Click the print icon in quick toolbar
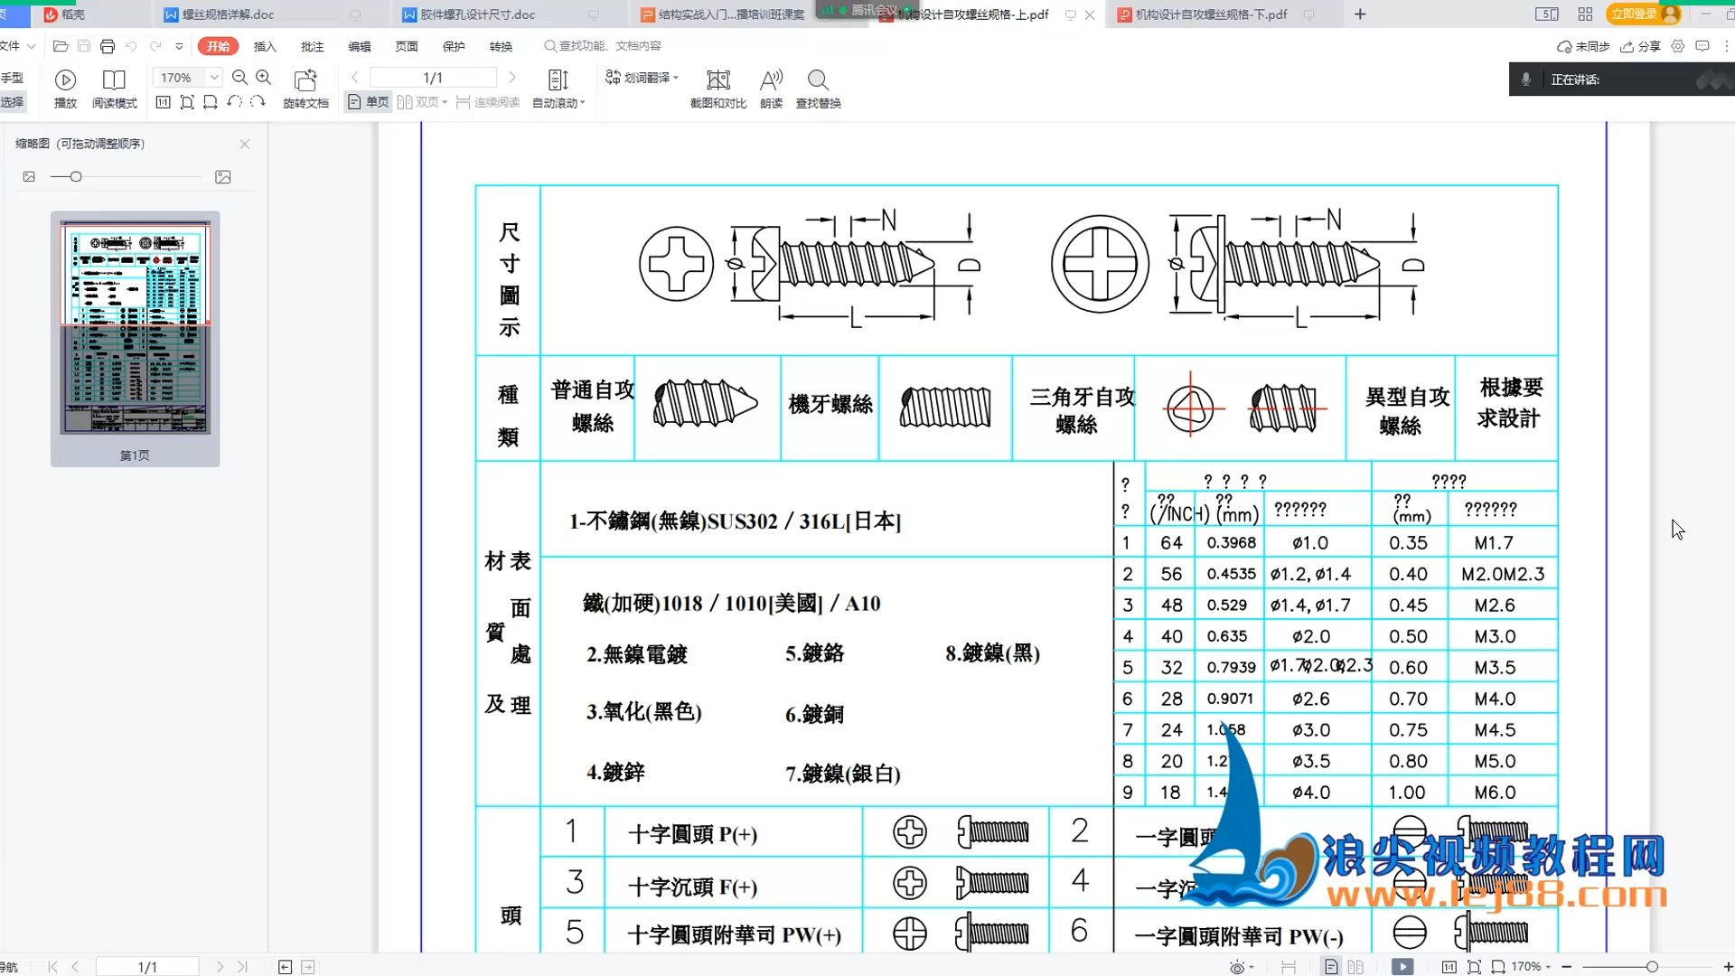Image resolution: width=1735 pixels, height=976 pixels. click(108, 46)
